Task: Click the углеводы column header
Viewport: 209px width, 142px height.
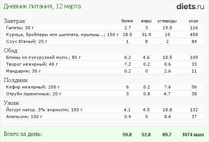Action: pyautogui.click(x=167, y=21)
